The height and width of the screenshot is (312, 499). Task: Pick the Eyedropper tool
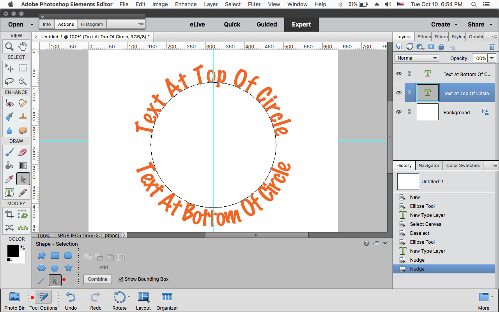(x=9, y=179)
